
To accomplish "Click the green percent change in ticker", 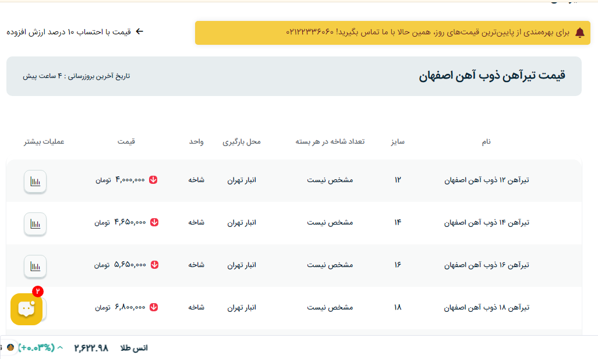I will click(x=36, y=348).
